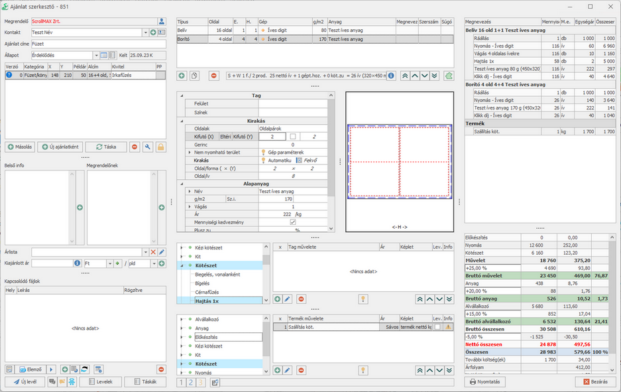Add a new contact with green plus
The height and width of the screenshot is (392, 621).
(x=153, y=32)
